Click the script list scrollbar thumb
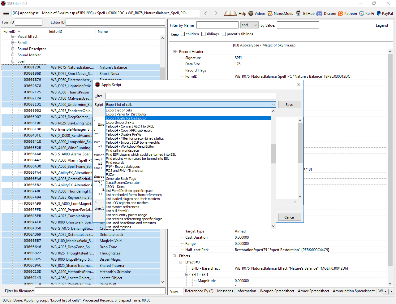The image size is (396, 304). click(273, 153)
